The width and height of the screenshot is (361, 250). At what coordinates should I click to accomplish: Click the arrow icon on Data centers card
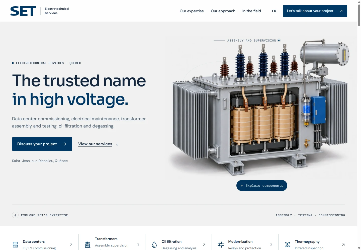71,245
